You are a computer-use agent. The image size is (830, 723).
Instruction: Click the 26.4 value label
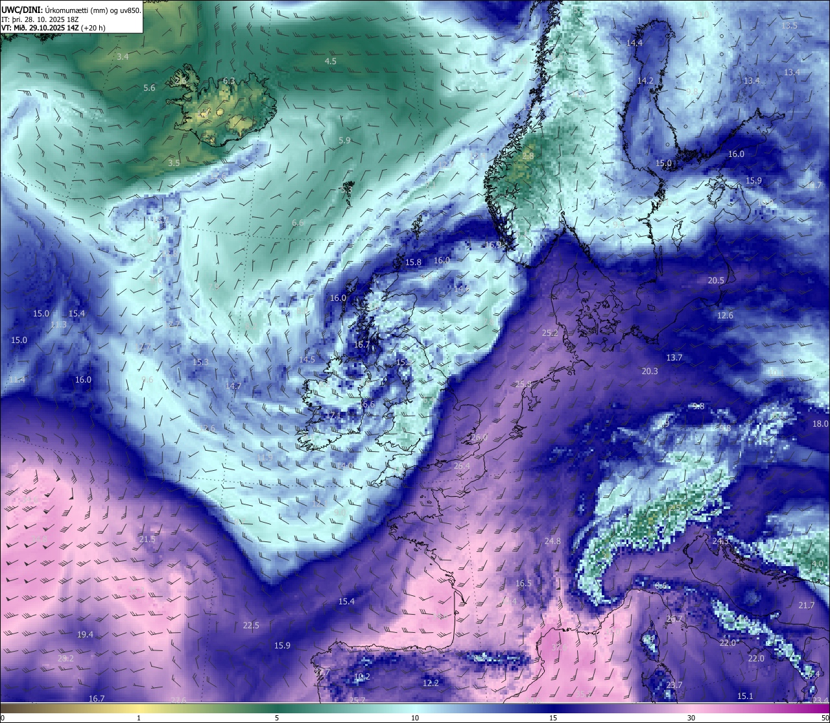[x=462, y=466]
